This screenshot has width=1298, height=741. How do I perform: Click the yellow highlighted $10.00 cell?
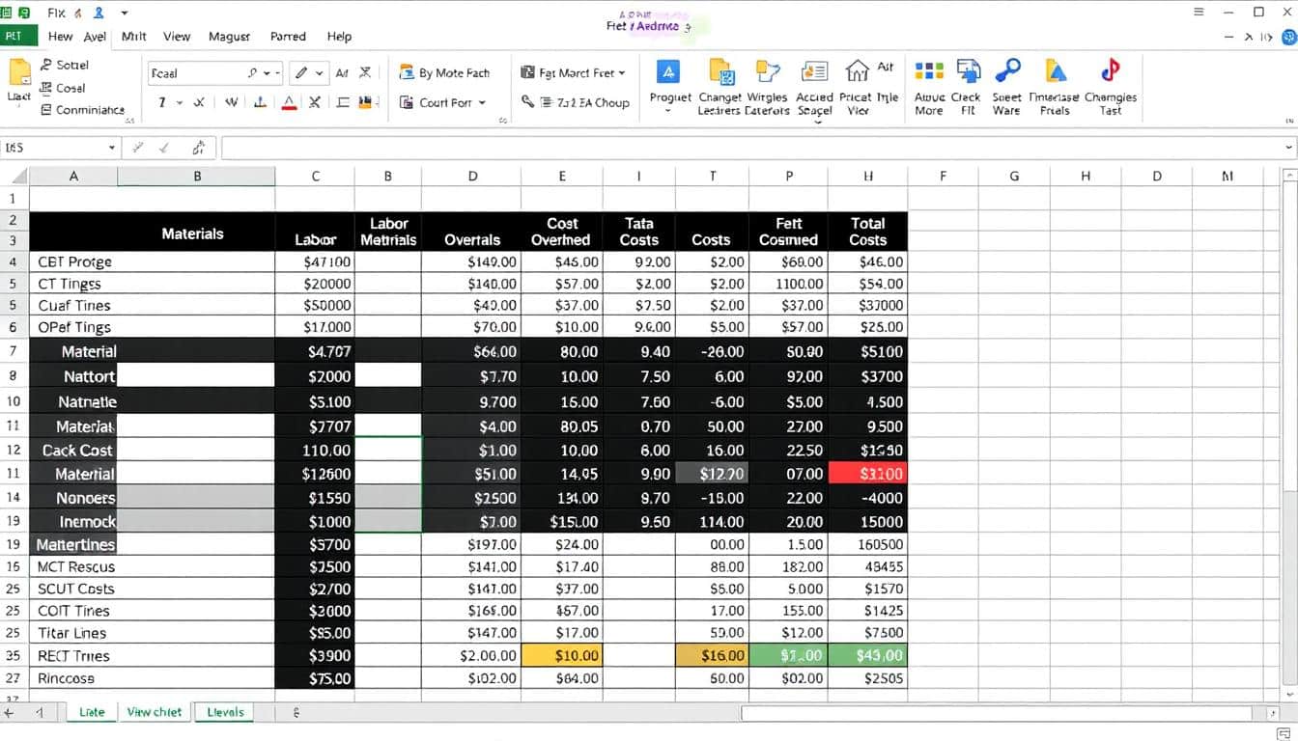(x=562, y=655)
